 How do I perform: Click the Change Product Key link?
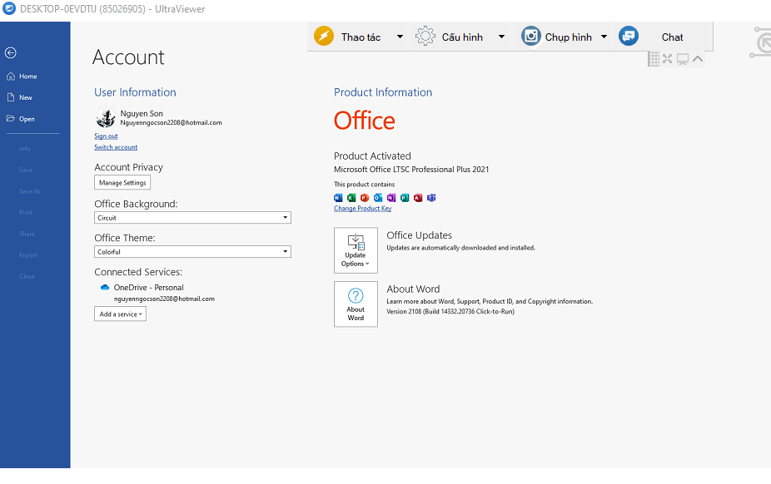tap(362, 209)
